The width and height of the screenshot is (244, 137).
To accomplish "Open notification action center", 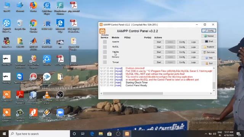I will 239,134.
